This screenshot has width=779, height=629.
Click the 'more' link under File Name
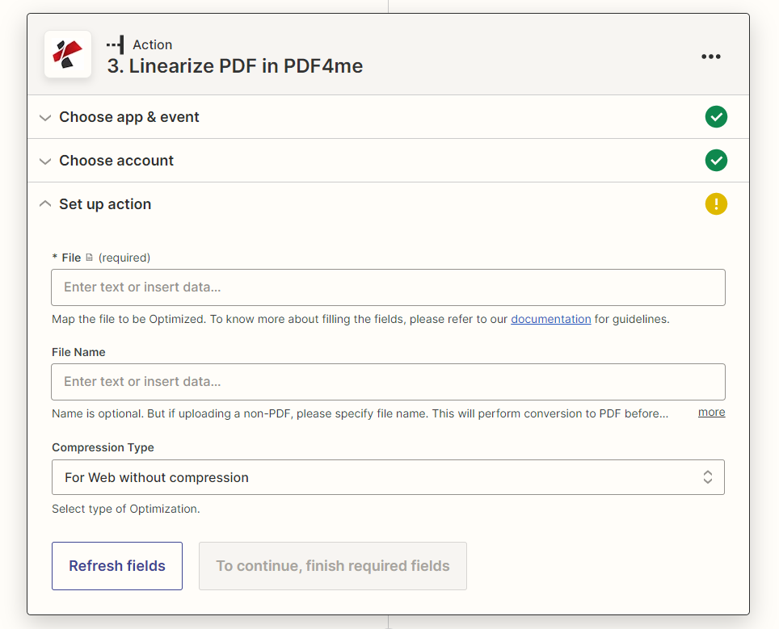[710, 412]
